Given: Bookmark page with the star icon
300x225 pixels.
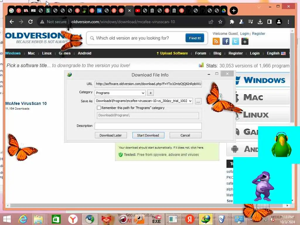Looking at the screenshot, I should [220, 22].
